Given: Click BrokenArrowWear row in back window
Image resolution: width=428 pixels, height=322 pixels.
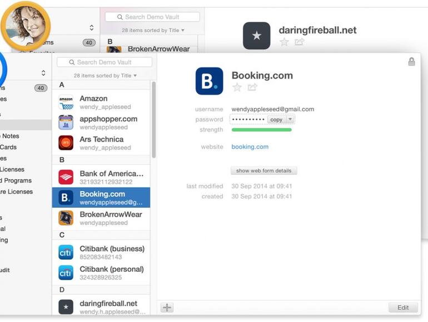Looking at the screenshot, I should point(149,49).
